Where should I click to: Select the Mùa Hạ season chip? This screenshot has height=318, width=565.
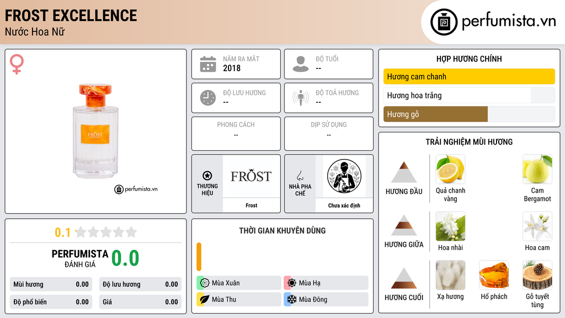[x=326, y=283]
